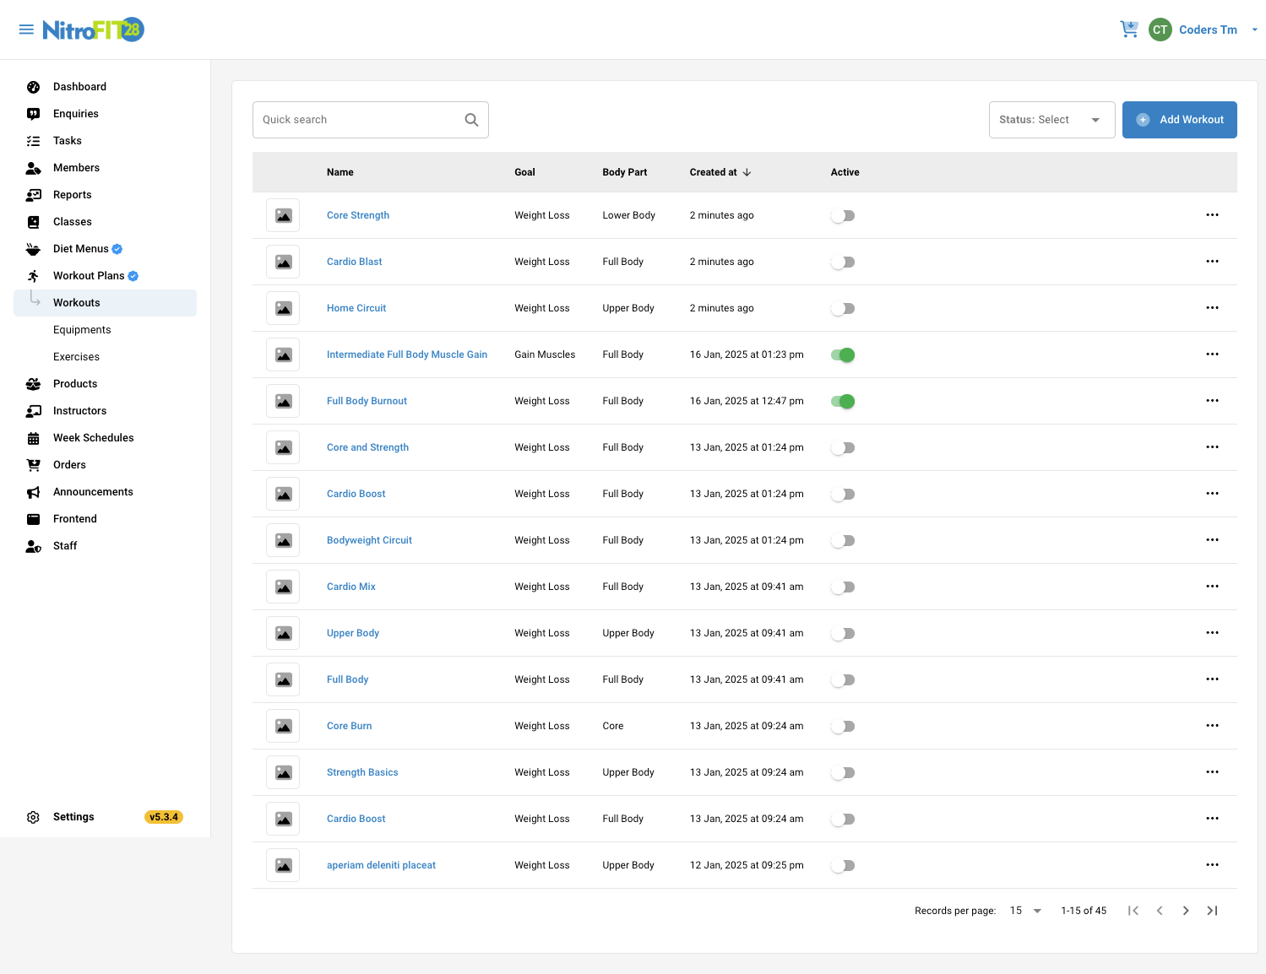Turn off Intermediate Full Body Muscle Gain toggle
This screenshot has width=1266, height=974.
click(843, 355)
